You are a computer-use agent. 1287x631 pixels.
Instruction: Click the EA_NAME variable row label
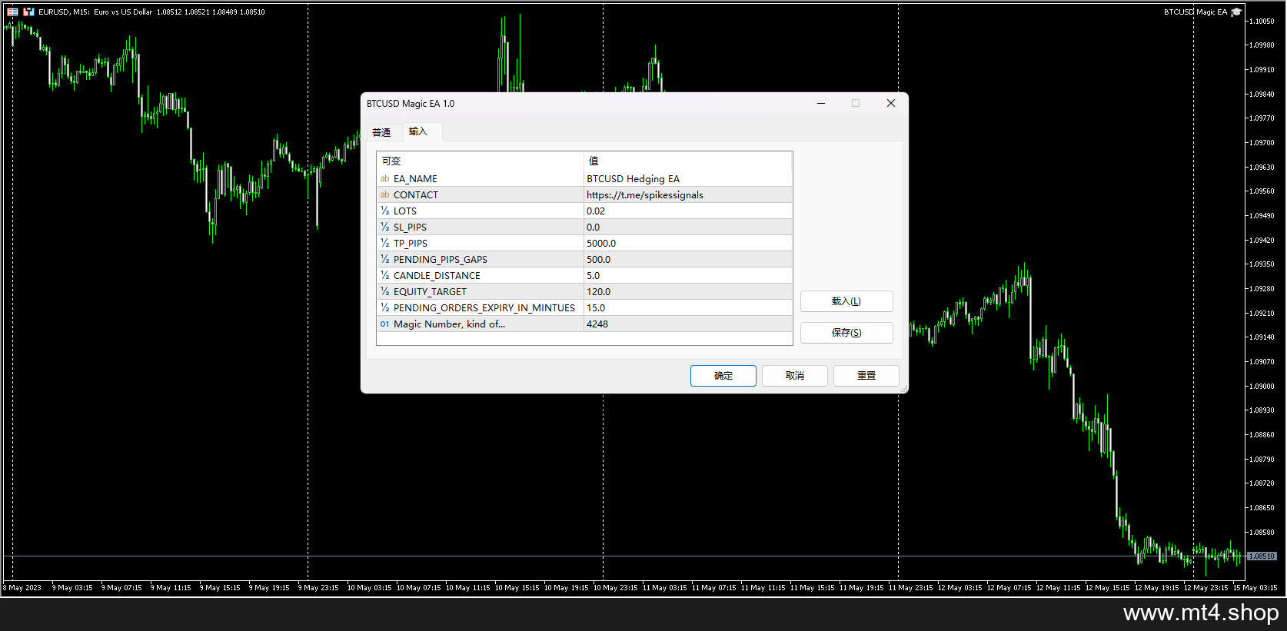pyautogui.click(x=415, y=179)
